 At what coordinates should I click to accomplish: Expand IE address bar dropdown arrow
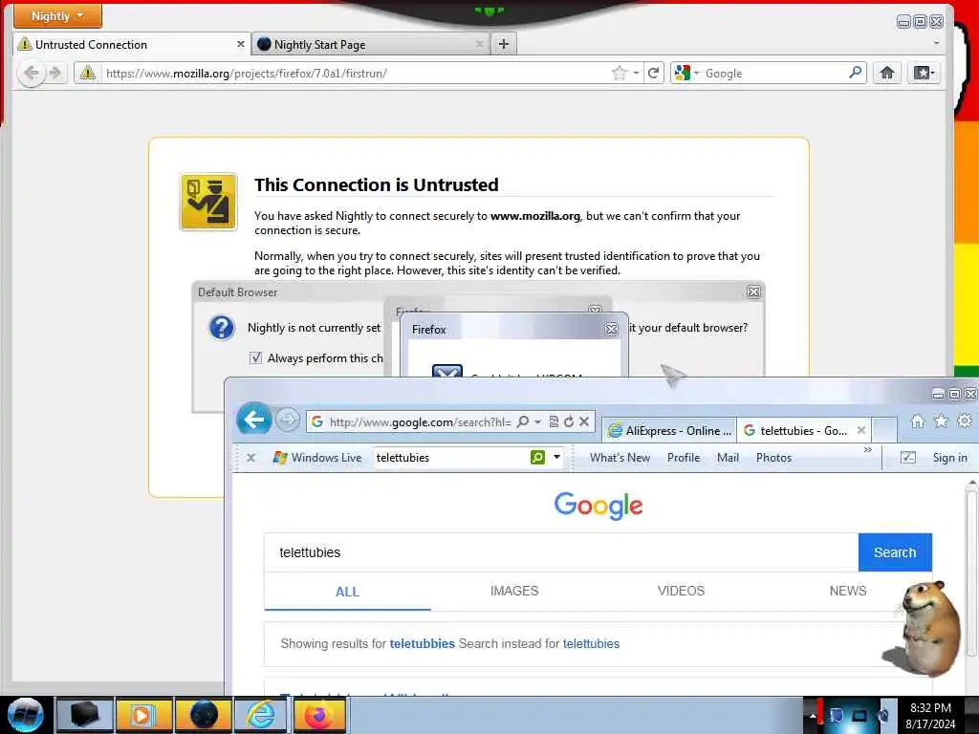pyautogui.click(x=537, y=421)
